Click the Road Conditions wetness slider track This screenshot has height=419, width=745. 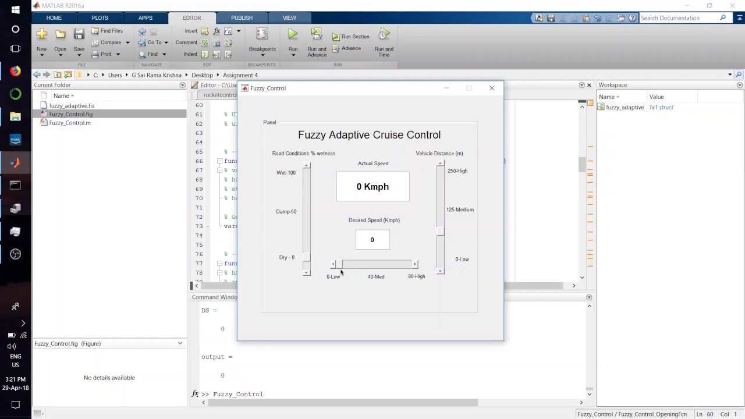click(307, 211)
